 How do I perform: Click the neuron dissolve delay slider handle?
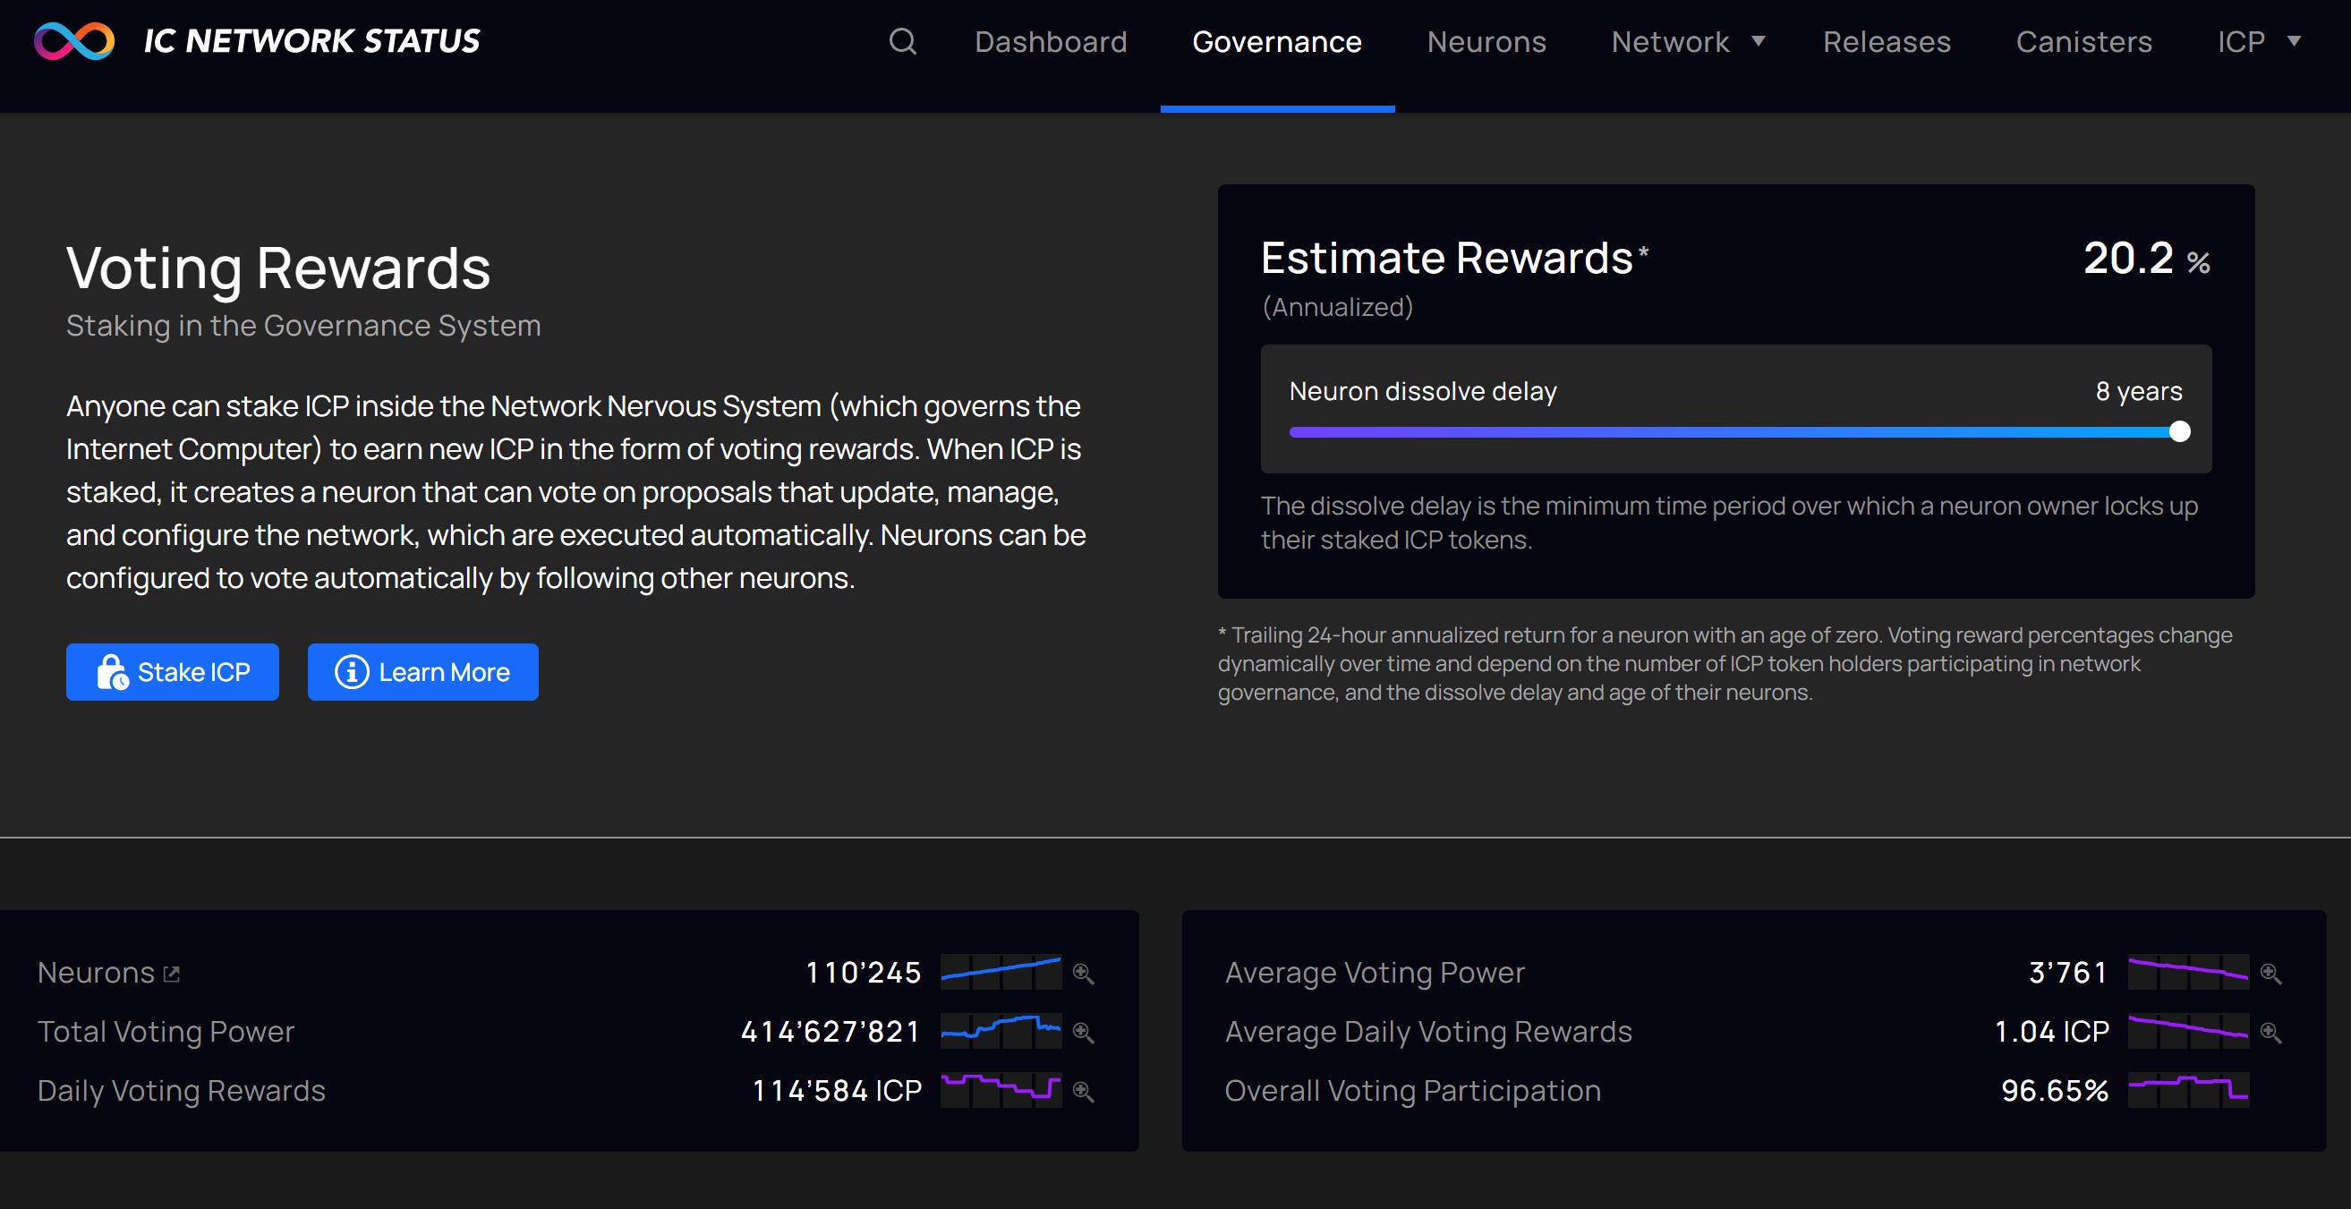tap(2179, 431)
